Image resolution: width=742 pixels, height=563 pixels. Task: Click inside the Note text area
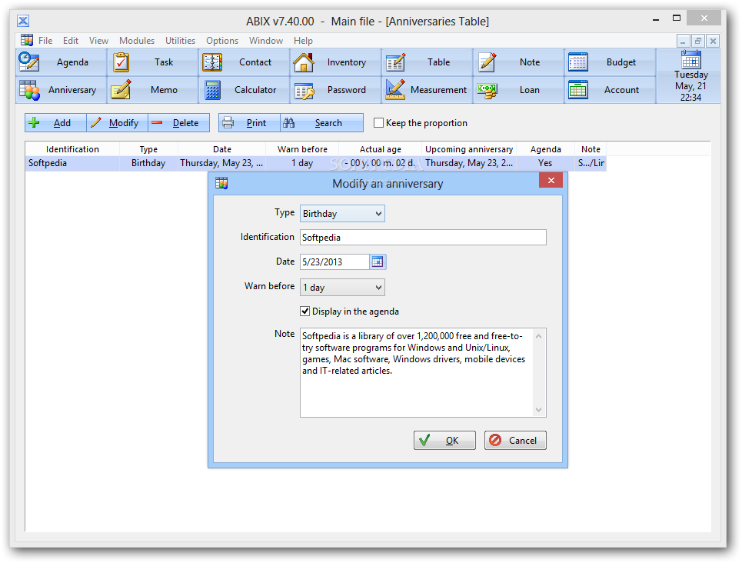417,373
